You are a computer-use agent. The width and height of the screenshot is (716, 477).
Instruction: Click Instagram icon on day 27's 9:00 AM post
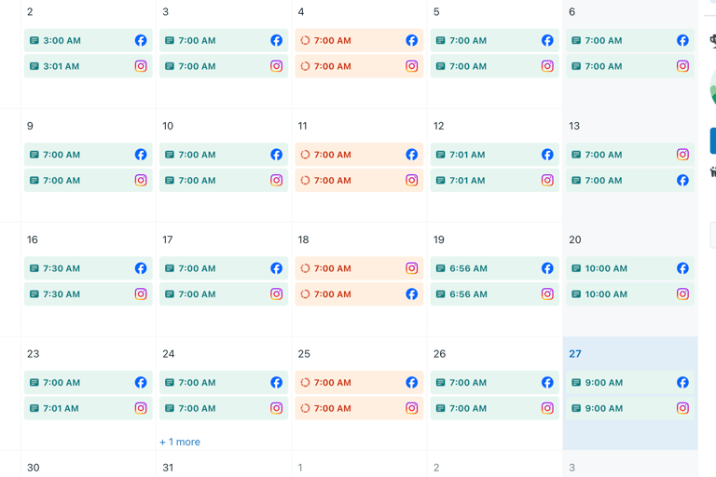(x=682, y=408)
